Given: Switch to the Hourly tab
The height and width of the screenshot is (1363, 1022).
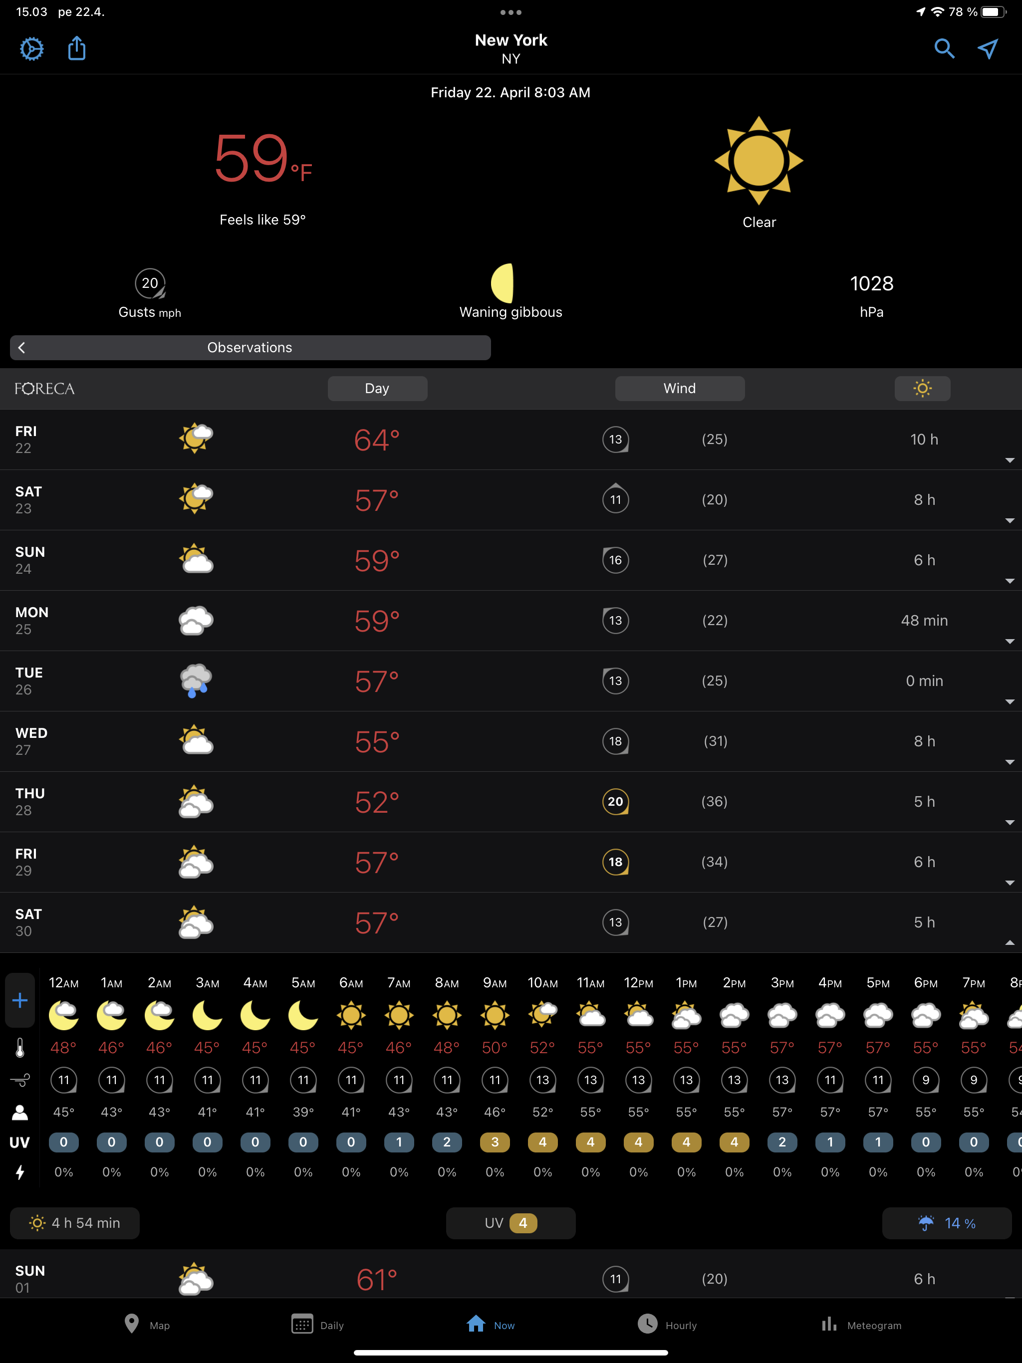Looking at the screenshot, I should coord(666,1325).
